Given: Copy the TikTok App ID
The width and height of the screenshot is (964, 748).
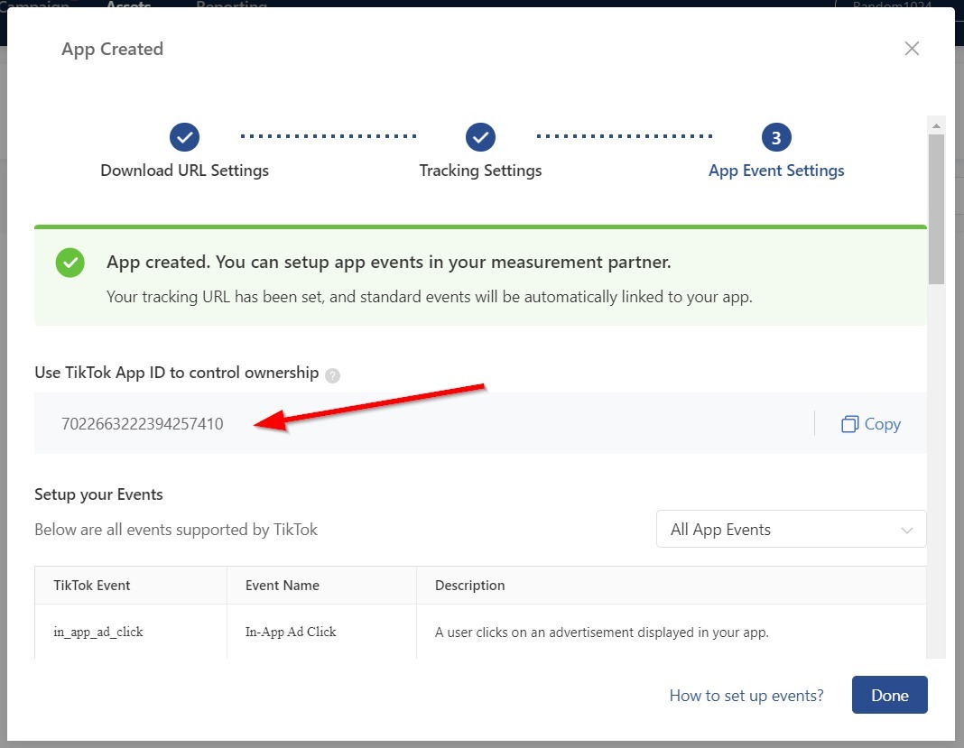Looking at the screenshot, I should coord(870,424).
